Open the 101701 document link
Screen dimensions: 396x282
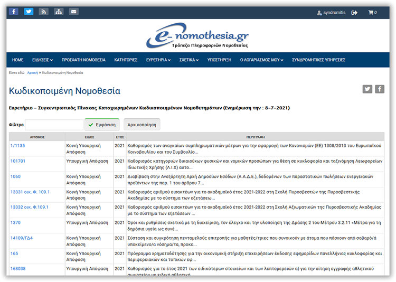(x=17, y=161)
